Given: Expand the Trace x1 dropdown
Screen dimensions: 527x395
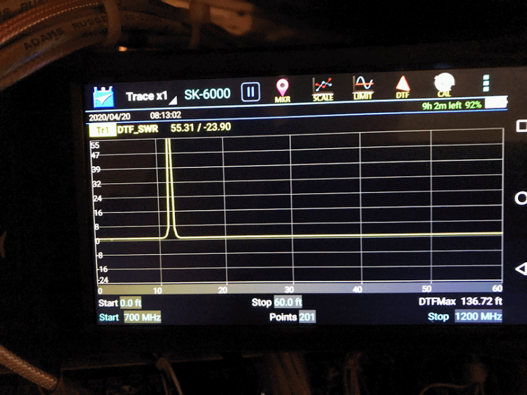Looking at the screenshot, I should pos(151,96).
